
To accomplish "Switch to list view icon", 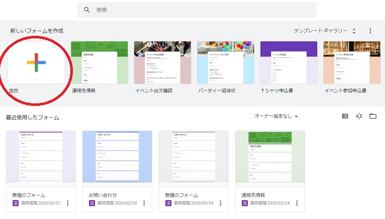I will click(345, 116).
